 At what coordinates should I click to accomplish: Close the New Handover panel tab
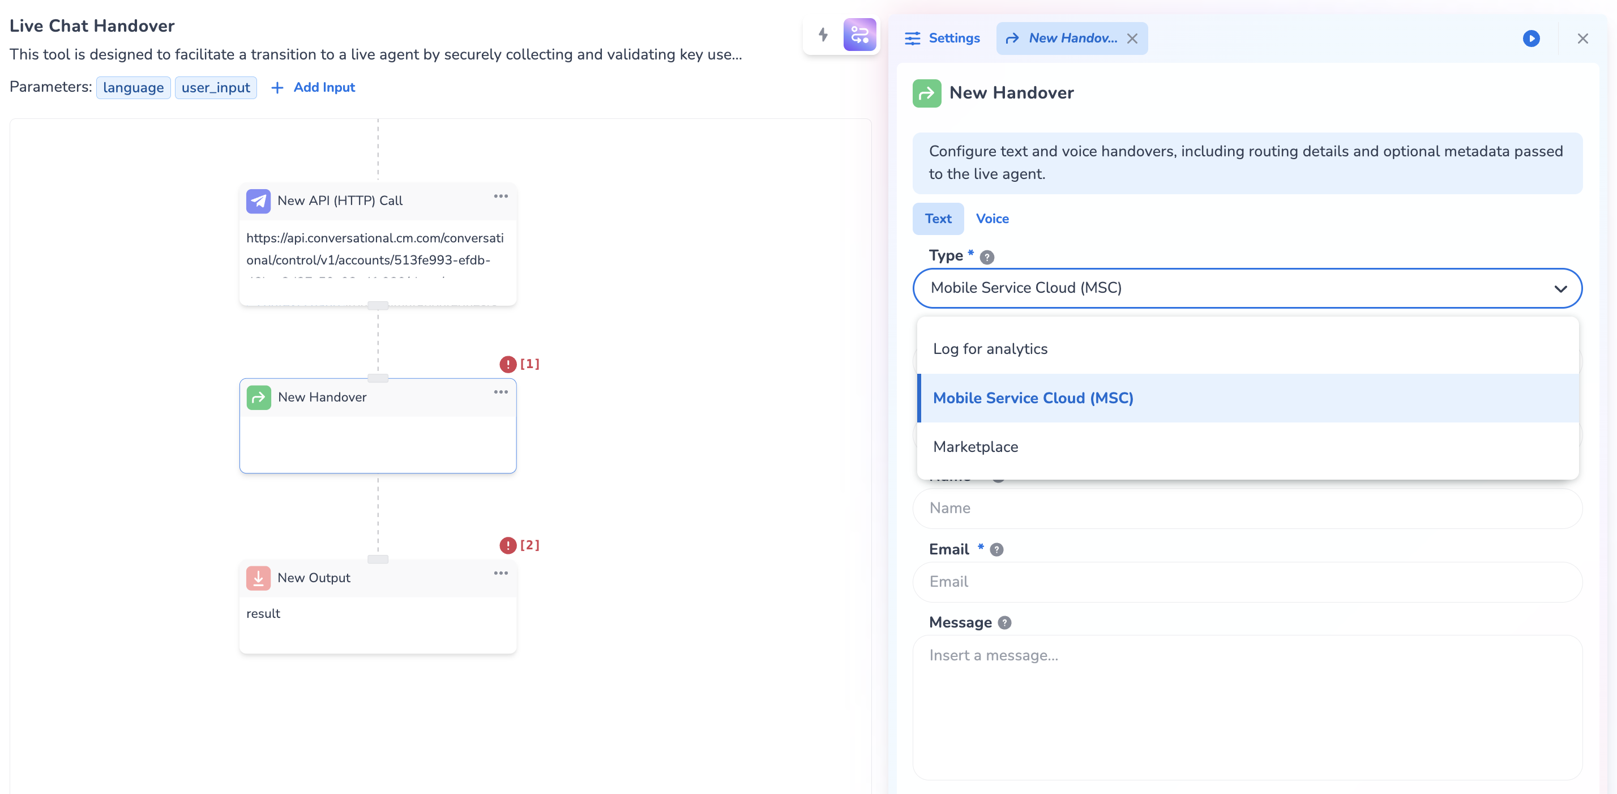pyautogui.click(x=1132, y=39)
